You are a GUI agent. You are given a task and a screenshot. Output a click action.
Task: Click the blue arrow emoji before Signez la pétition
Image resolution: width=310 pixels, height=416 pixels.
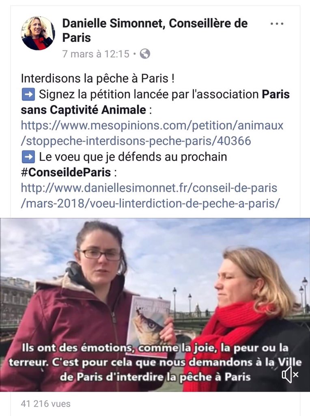28,94
